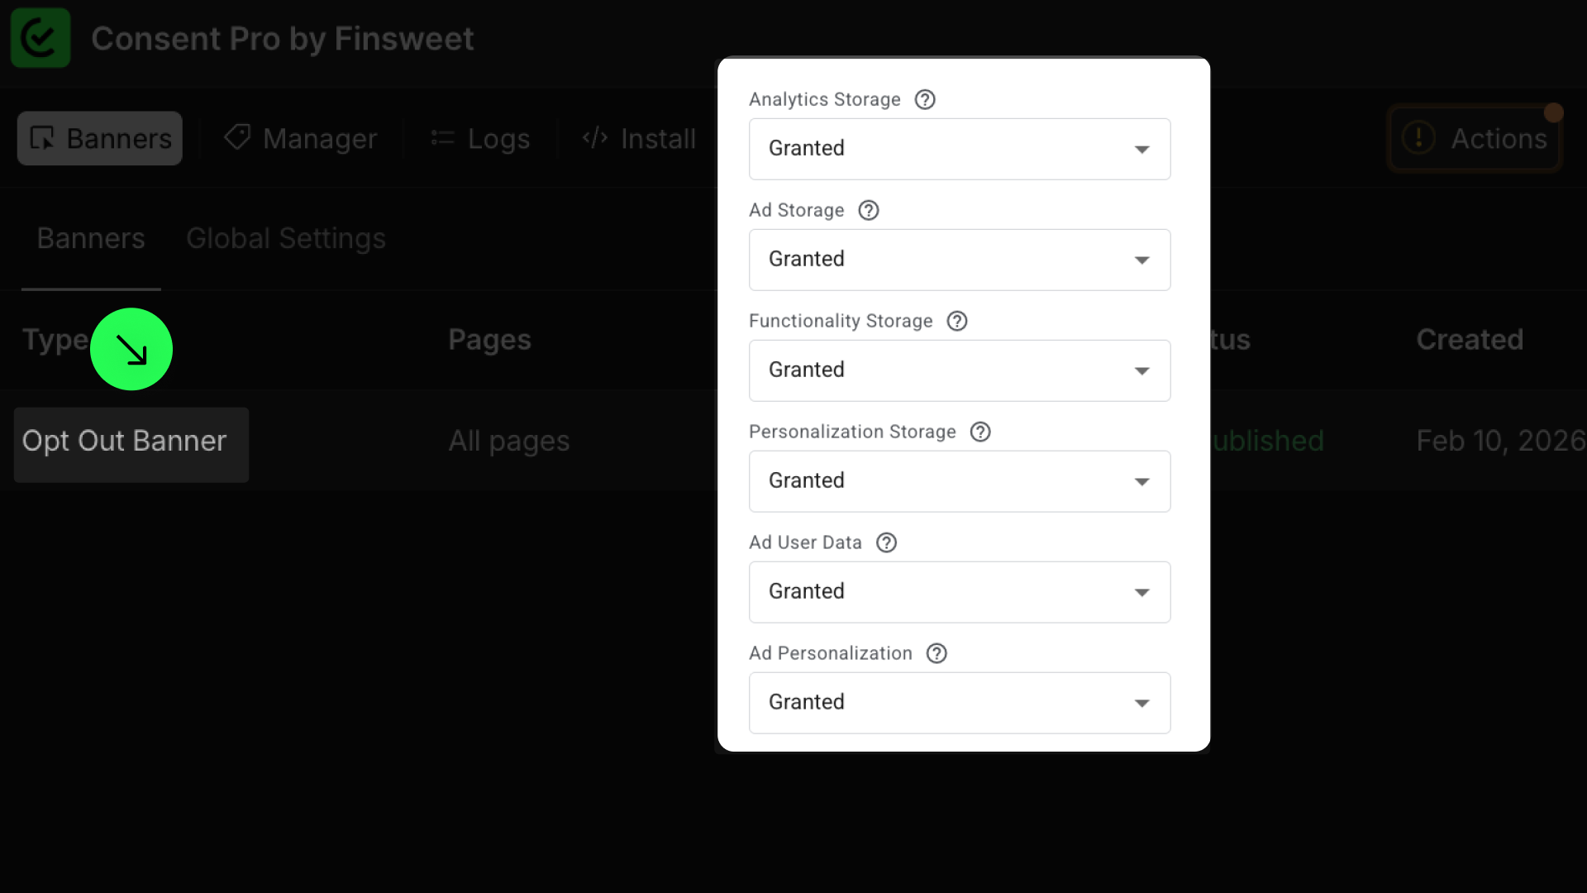Change the Ad User Data selection
The width and height of the screenshot is (1587, 893).
pos(959,592)
